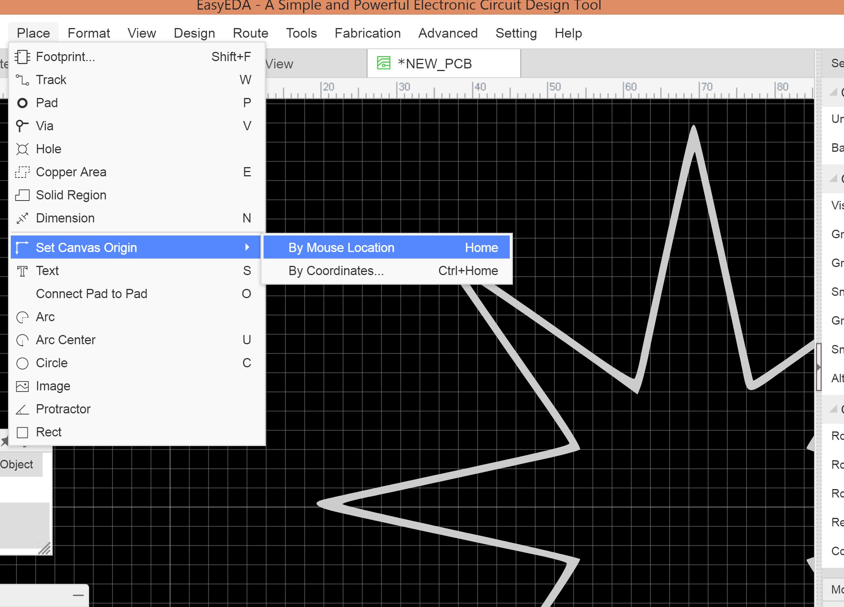Choose the Solid Region icon
Image resolution: width=844 pixels, height=607 pixels.
point(22,195)
